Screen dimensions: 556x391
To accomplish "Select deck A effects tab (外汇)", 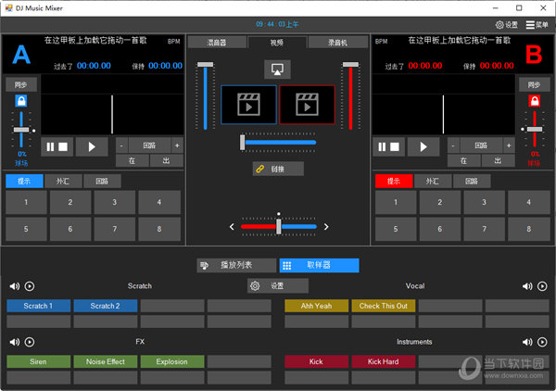I will (63, 182).
